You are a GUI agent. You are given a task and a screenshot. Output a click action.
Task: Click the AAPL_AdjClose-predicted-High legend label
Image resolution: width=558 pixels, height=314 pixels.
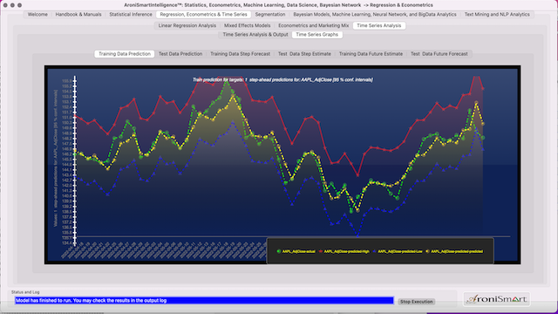click(x=347, y=251)
